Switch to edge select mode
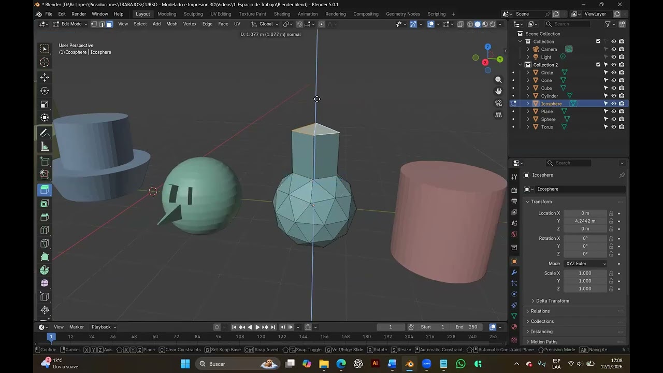This screenshot has height=373, width=663. (x=102, y=24)
